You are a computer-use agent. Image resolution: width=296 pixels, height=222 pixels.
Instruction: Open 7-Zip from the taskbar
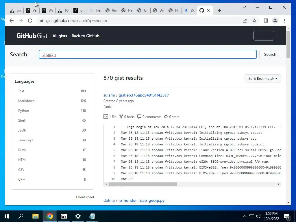click(x=64, y=216)
